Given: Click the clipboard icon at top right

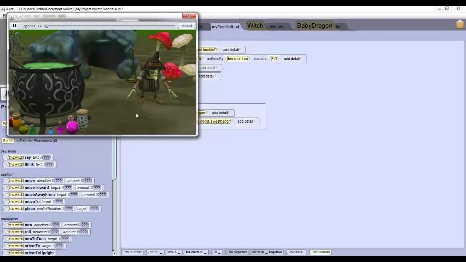Looking at the screenshot, I should (460, 24).
